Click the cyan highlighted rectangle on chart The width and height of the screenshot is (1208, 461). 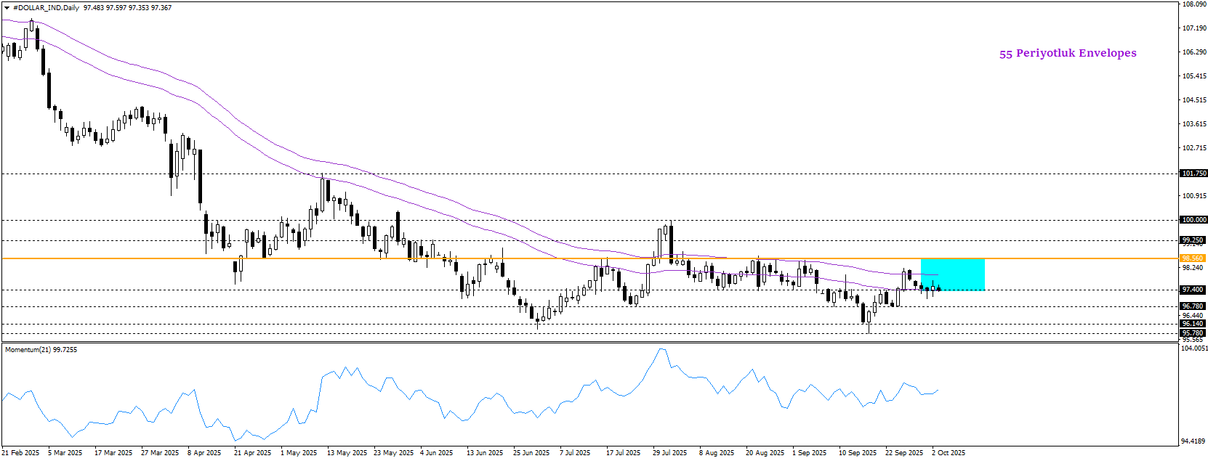952,274
